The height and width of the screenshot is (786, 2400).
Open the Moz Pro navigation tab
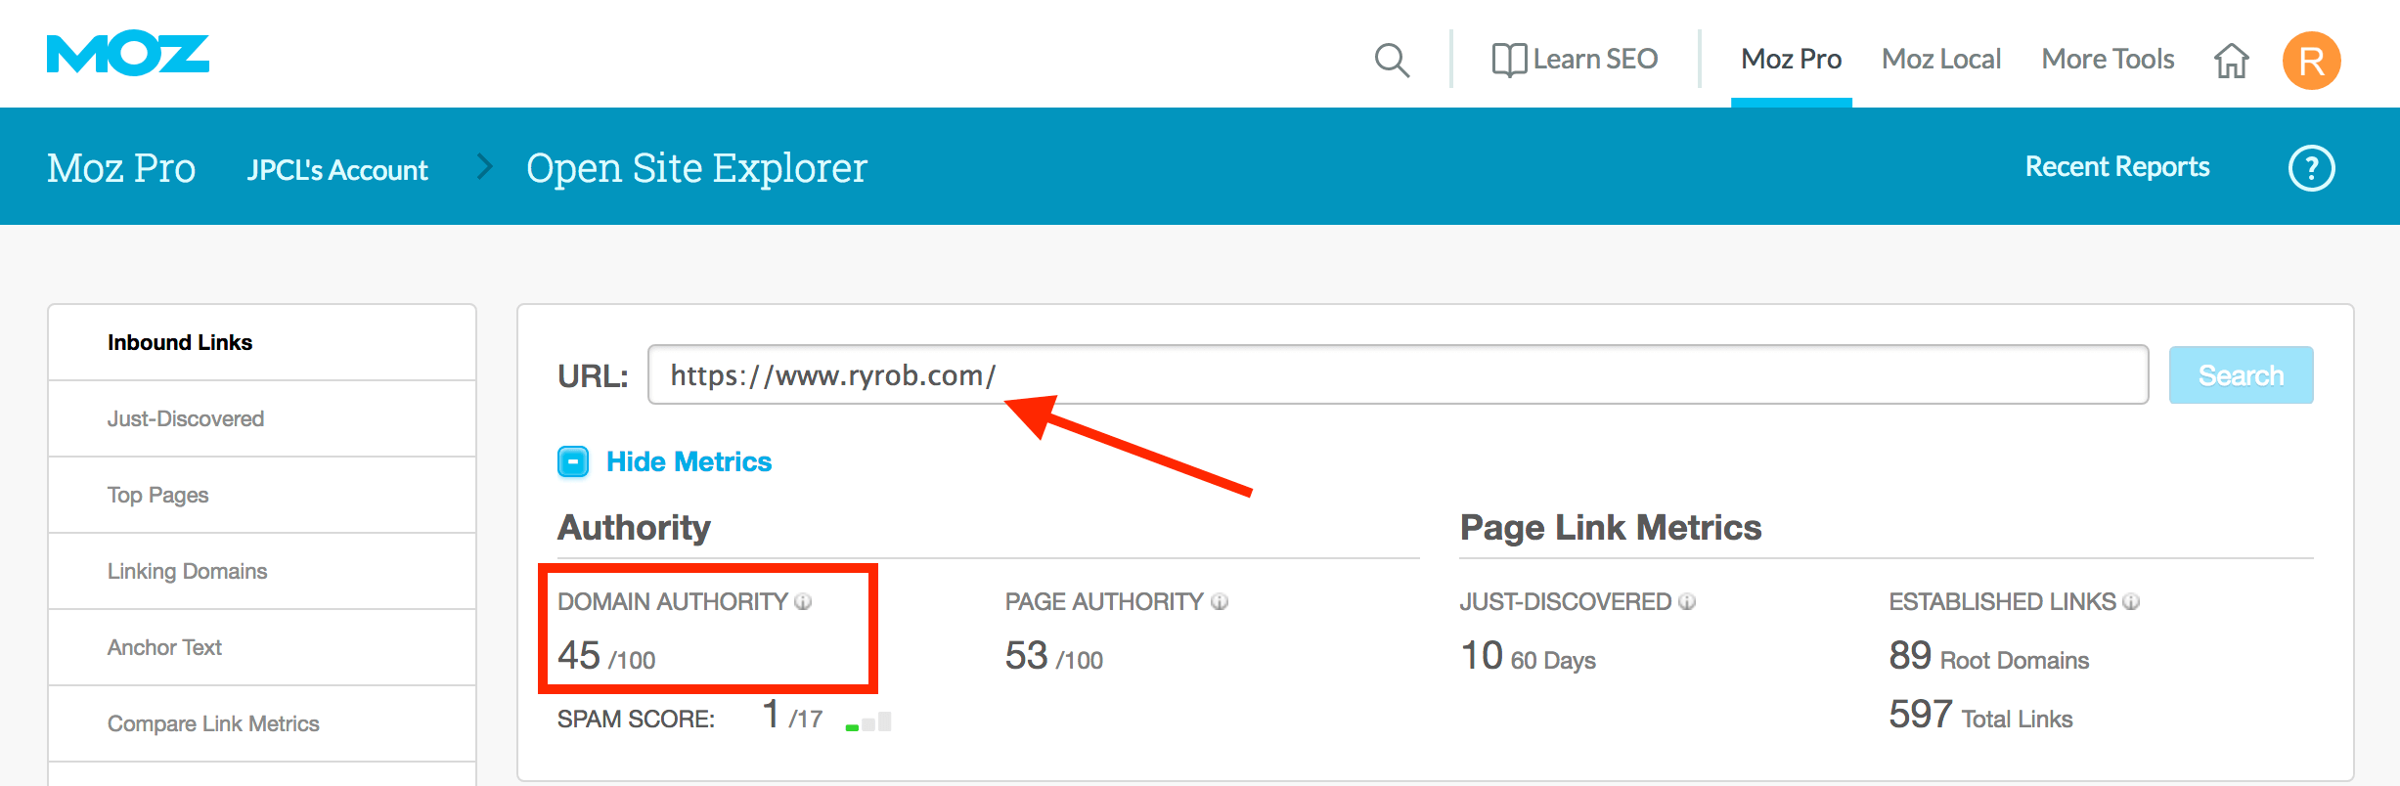coord(1791,60)
